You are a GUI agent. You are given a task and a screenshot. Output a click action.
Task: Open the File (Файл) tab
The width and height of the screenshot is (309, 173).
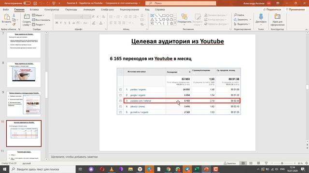click(x=6, y=10)
